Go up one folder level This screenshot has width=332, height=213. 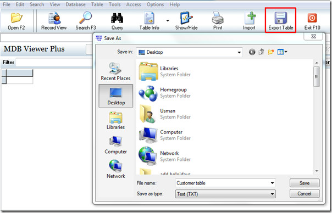[x=262, y=52]
